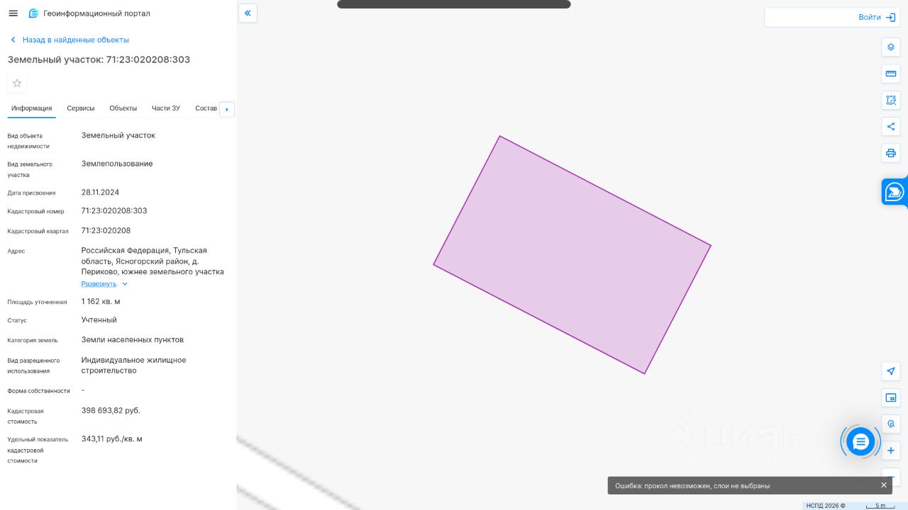
Task: Click the Кадастровый квартал value 71:23:020208
Action: click(x=106, y=231)
